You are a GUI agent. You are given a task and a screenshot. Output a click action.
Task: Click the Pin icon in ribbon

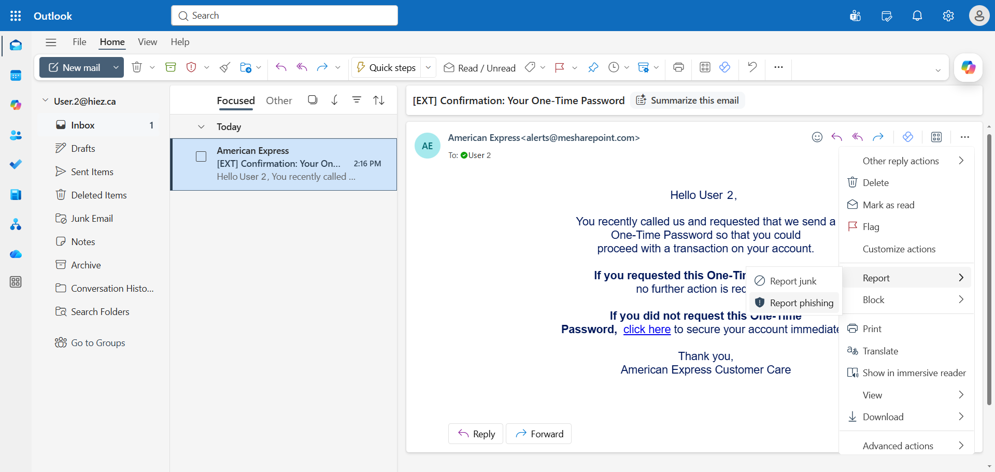(593, 67)
